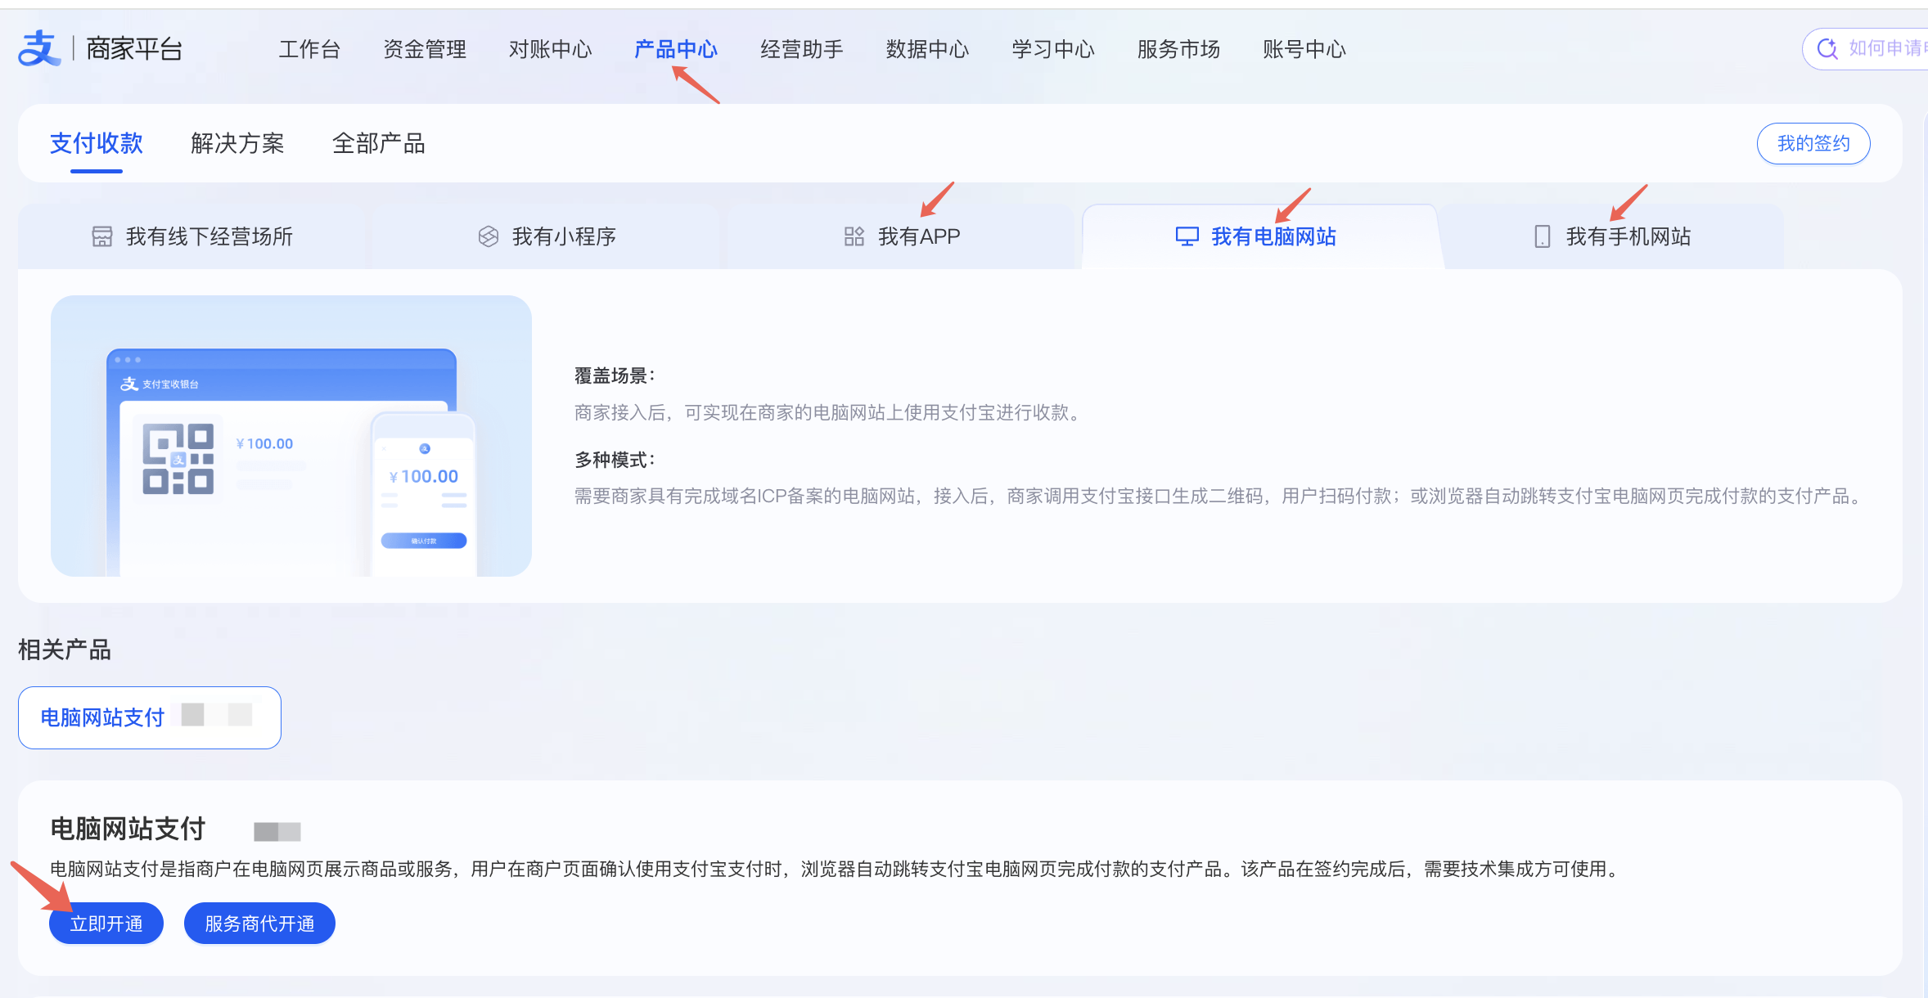The image size is (1928, 998).
Task: Click the 相关产品 section heading
Action: click(x=65, y=650)
